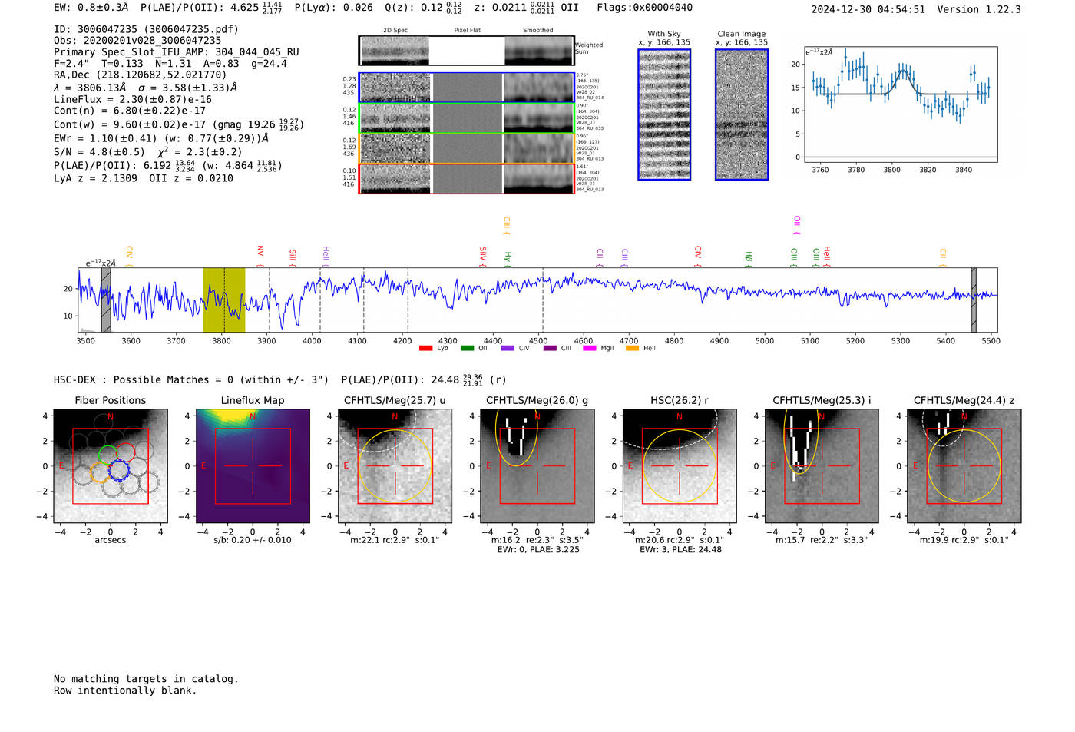The image size is (1075, 732).
Task: Click the CIV legend swatch
Action: coord(508,349)
